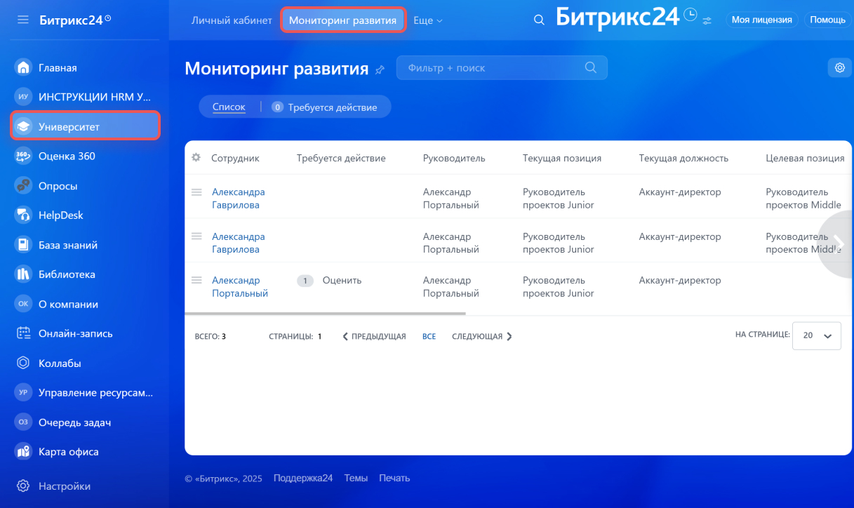854x508 pixels.
Task: Go to Карта офиса in sidebar
Action: tap(68, 452)
